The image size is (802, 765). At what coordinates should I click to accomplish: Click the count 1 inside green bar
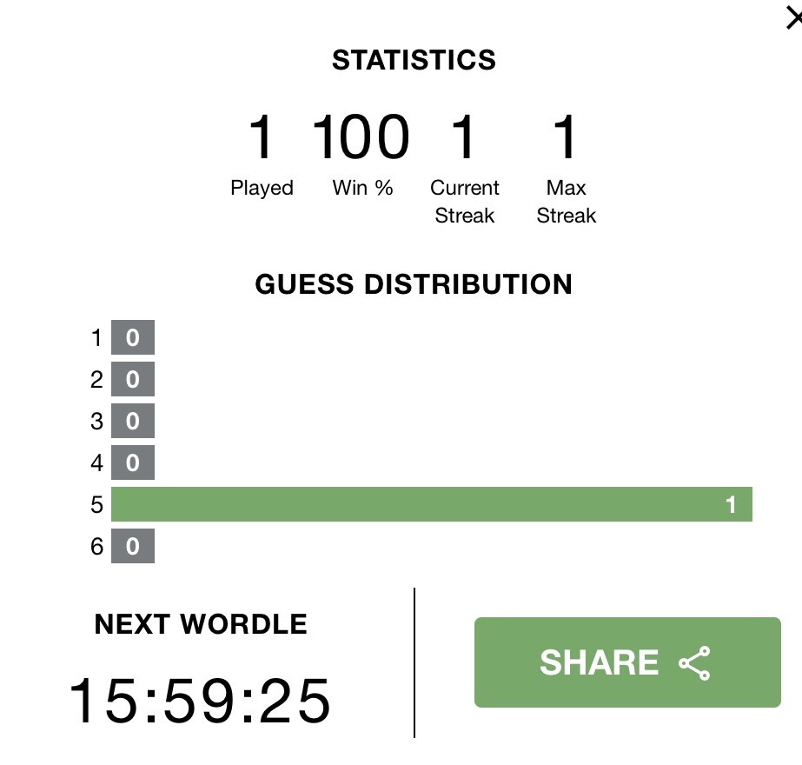pos(731,504)
